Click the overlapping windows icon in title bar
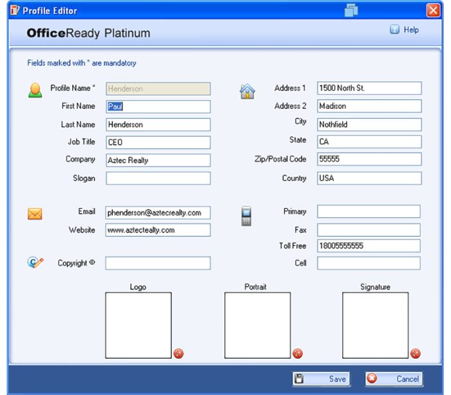 click(351, 10)
